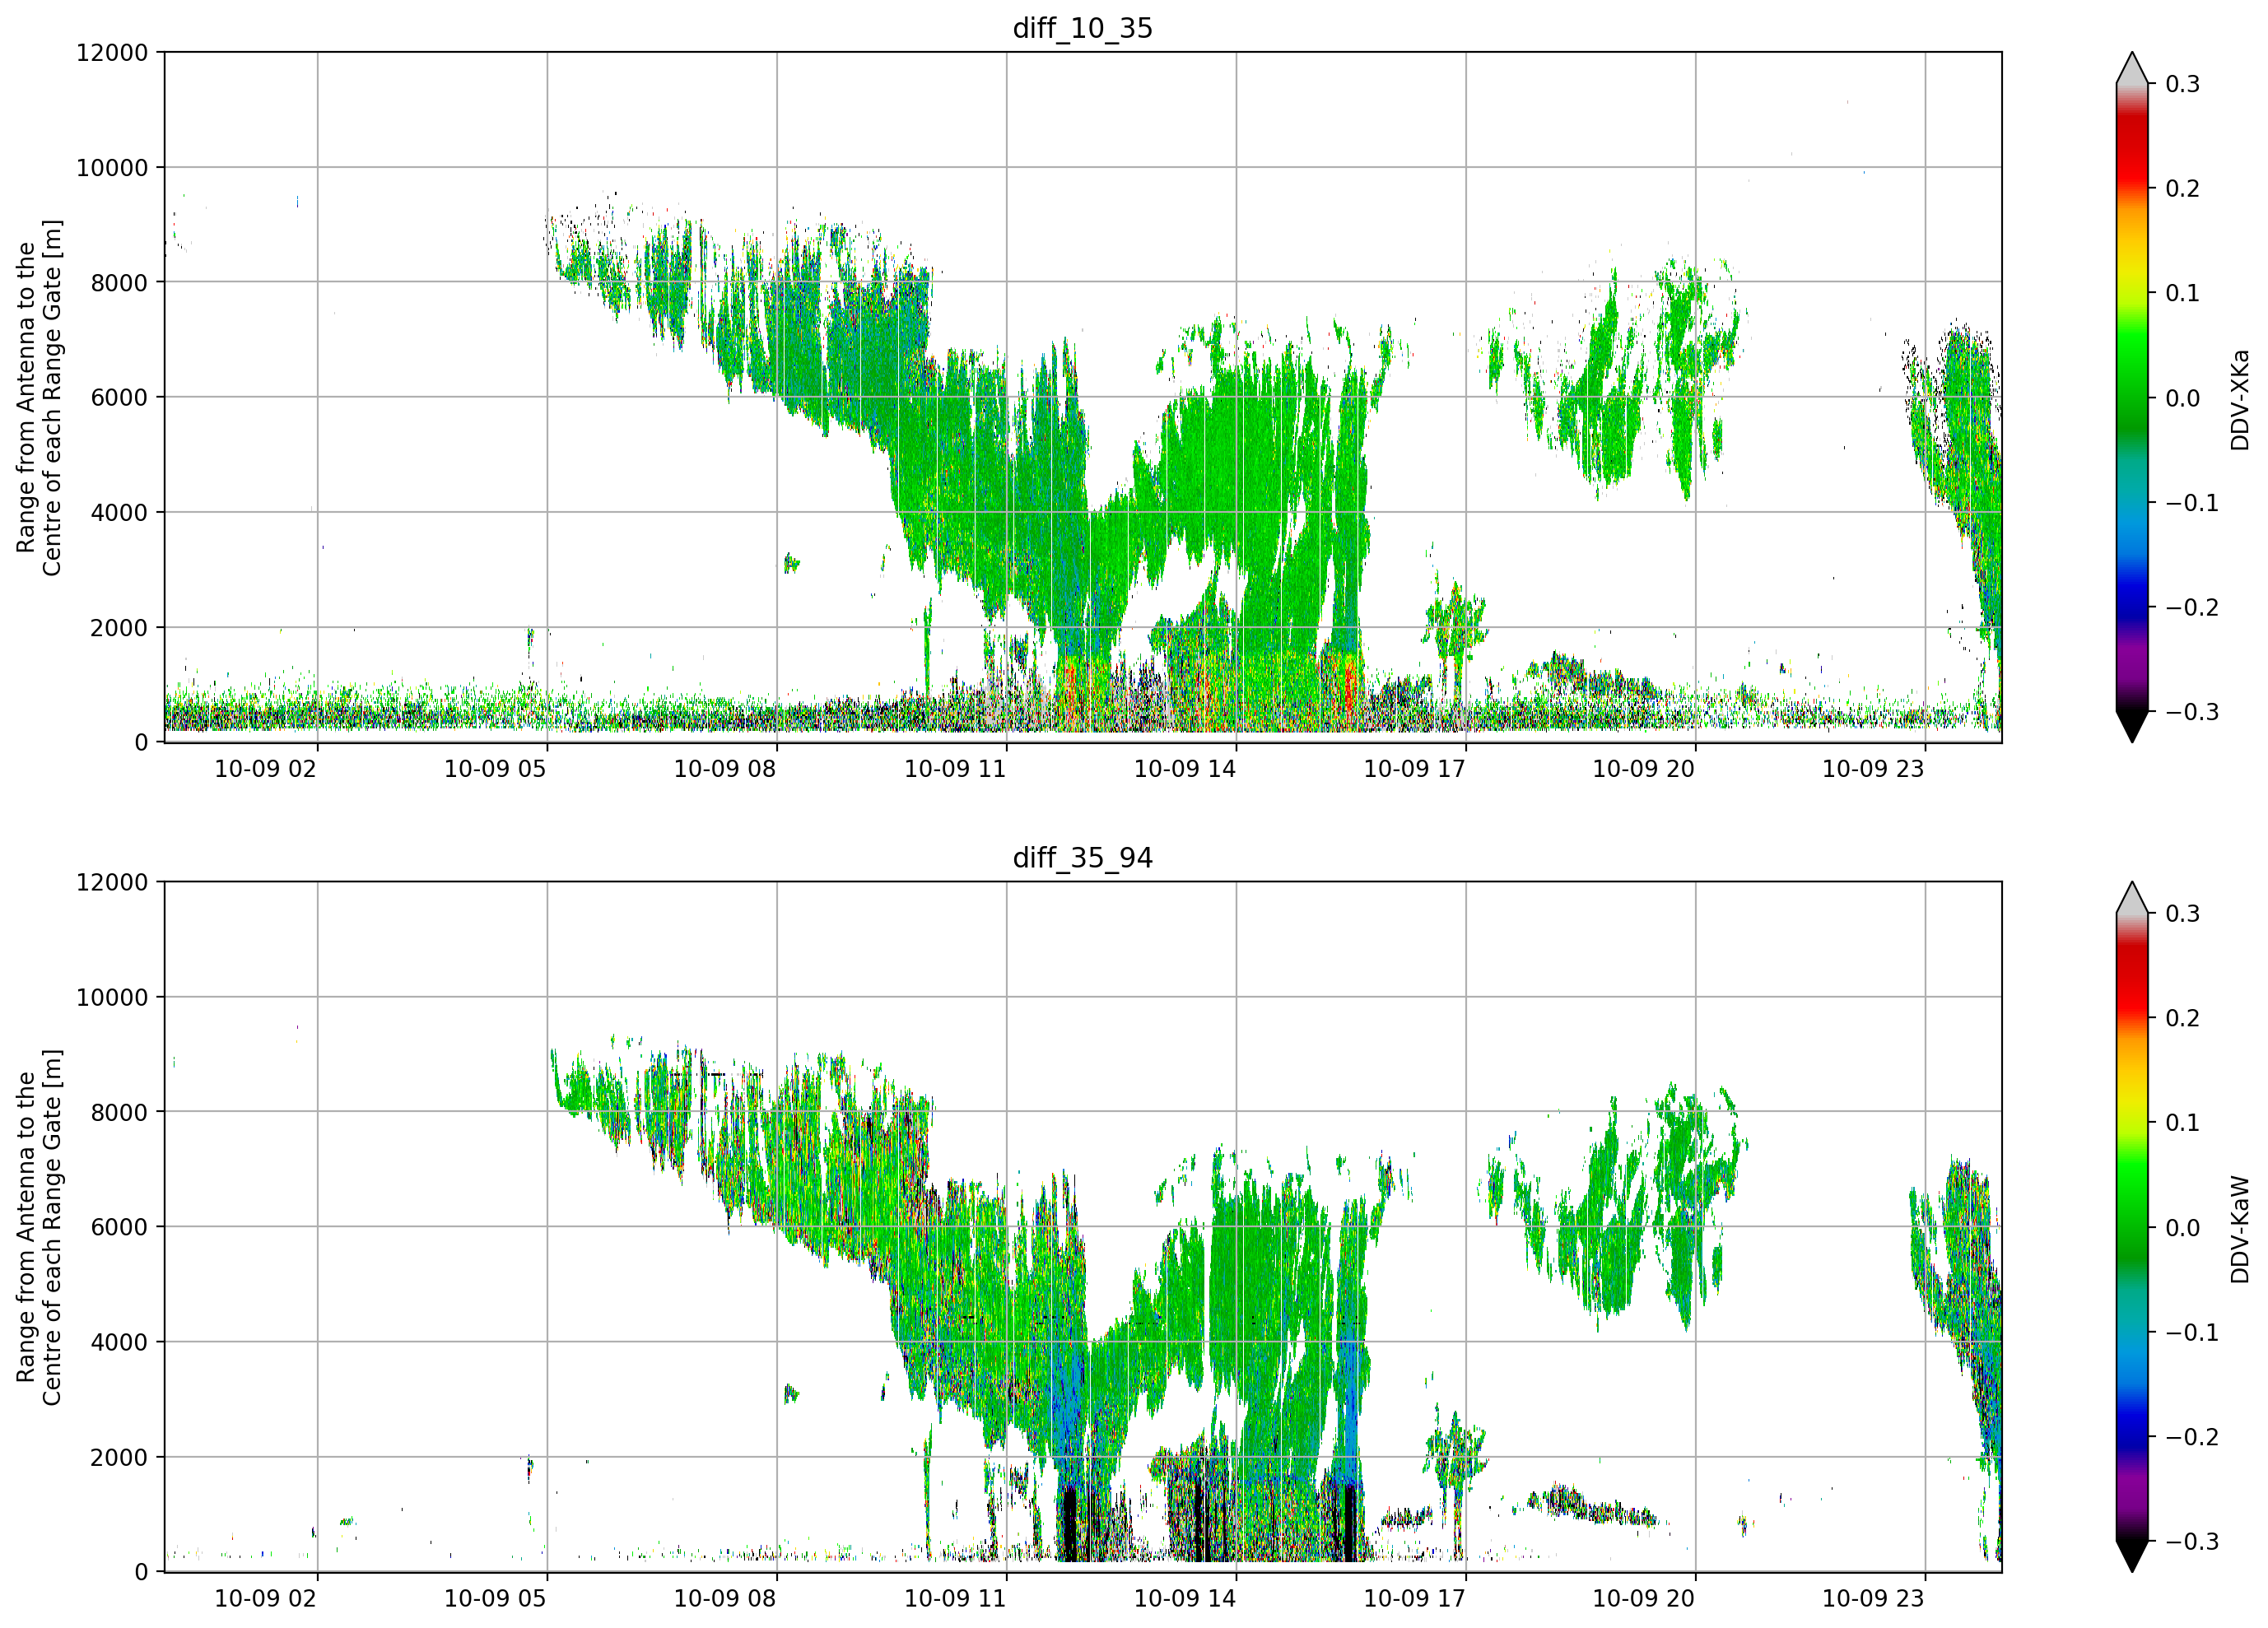Click the 2000 y-tick of the diff_35_94 plot

coord(119,1458)
